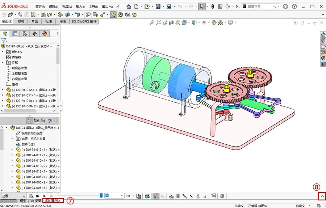The width and height of the screenshot is (326, 208).
Task: Click the Play animation button
Action: pos(45,196)
